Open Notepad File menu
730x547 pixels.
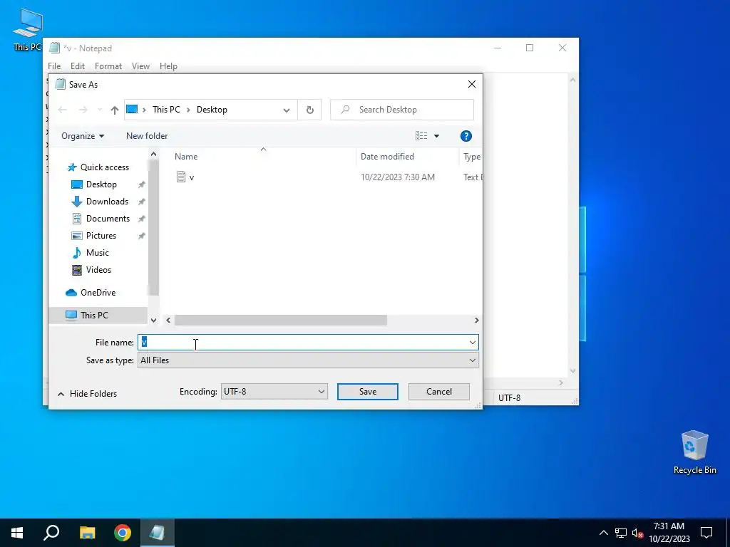pyautogui.click(x=54, y=66)
